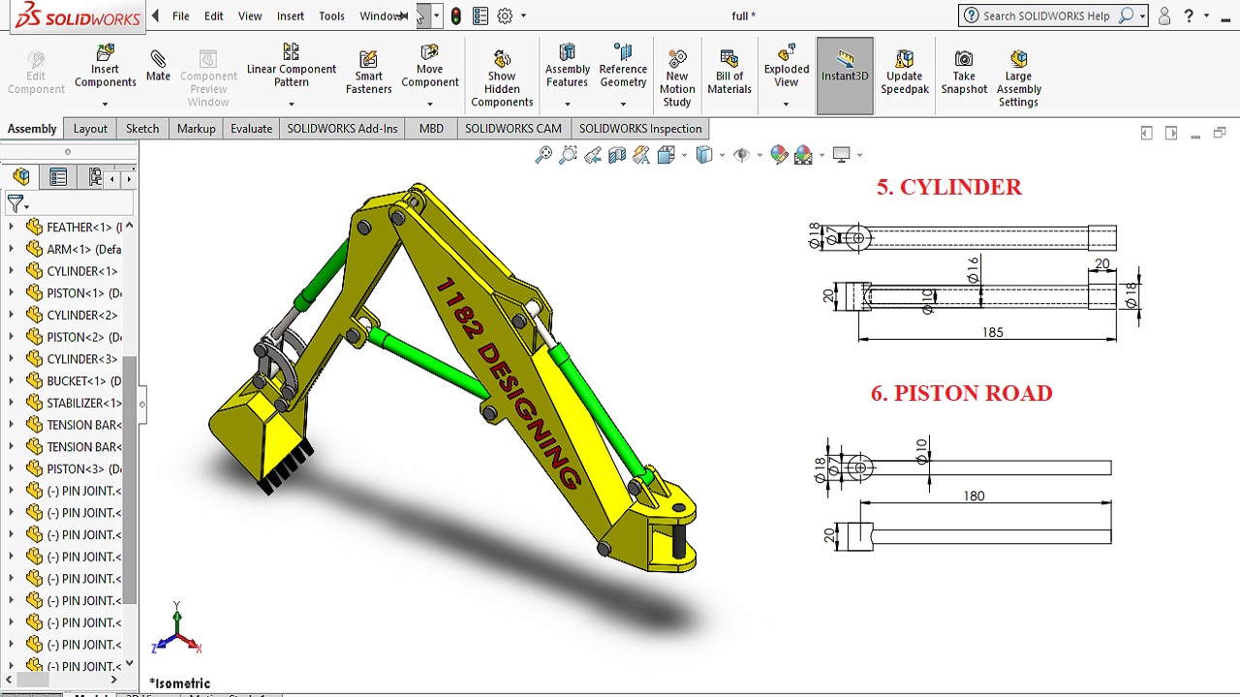Click Previous View icon in view toolbar
The width and height of the screenshot is (1240, 697).
592,154
